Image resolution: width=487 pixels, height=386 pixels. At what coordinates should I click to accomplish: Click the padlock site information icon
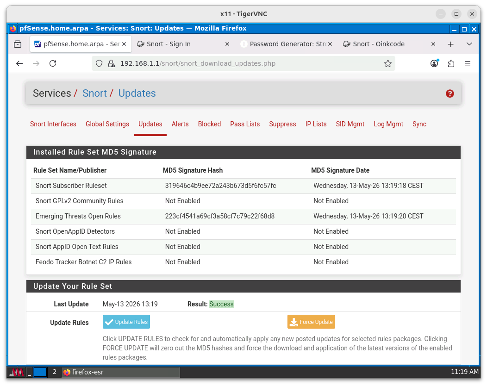(111, 64)
